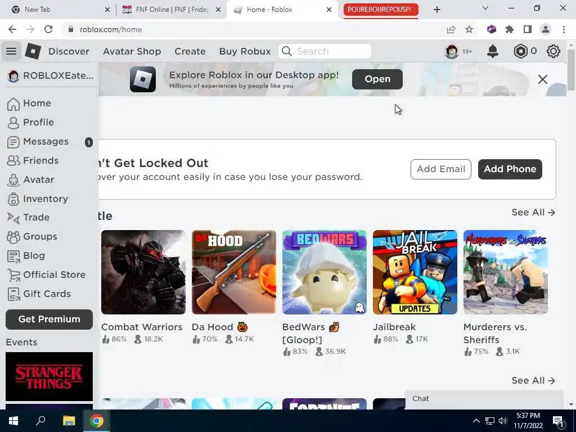Open Buy Robux in the top navigation

[x=245, y=51]
